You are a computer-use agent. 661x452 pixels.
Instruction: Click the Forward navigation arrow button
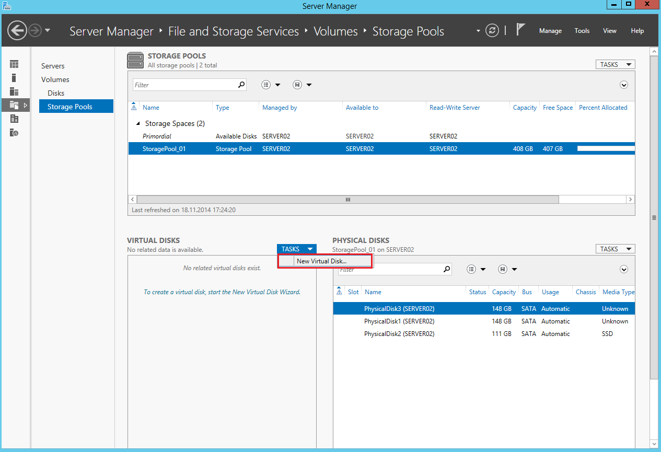point(35,31)
